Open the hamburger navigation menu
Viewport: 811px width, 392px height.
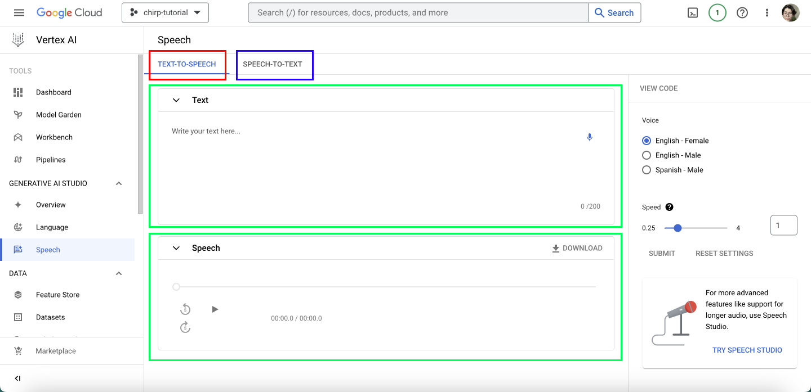coord(19,12)
